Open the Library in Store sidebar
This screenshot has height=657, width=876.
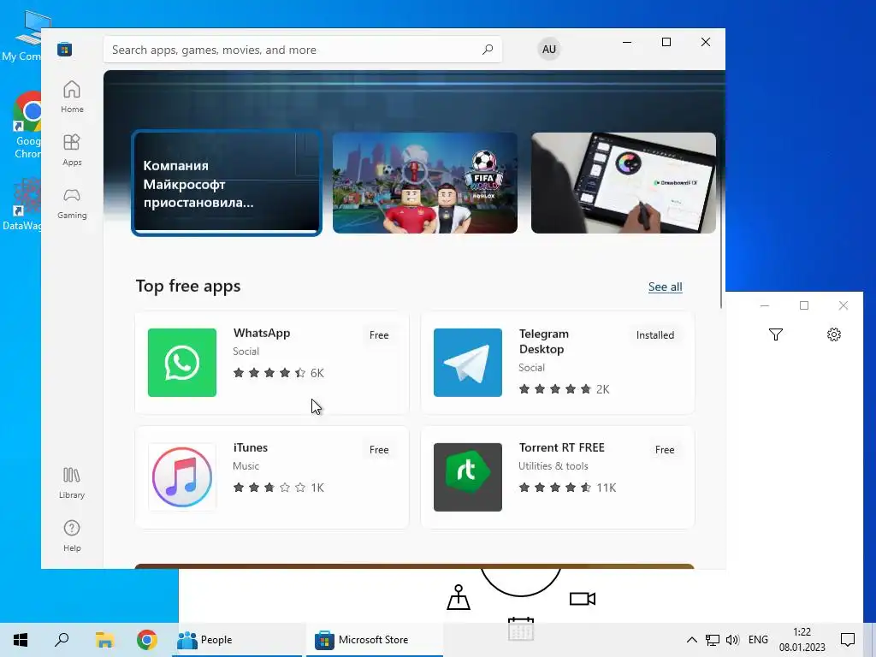pos(72,483)
